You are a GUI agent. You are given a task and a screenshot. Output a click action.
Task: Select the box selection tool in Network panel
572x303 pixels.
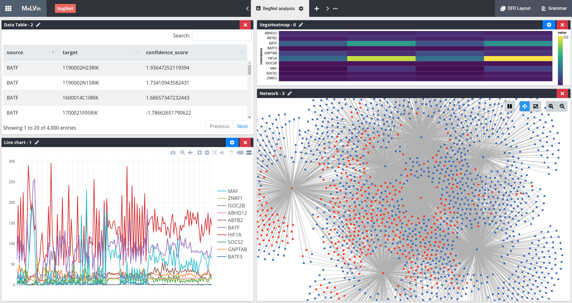(x=536, y=106)
